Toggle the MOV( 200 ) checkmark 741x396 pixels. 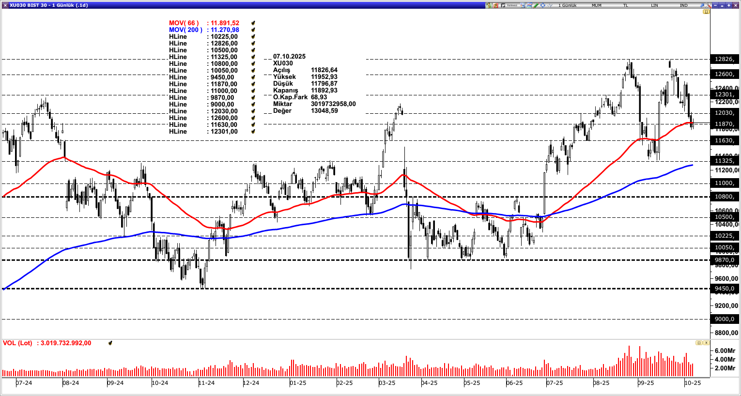click(x=253, y=30)
